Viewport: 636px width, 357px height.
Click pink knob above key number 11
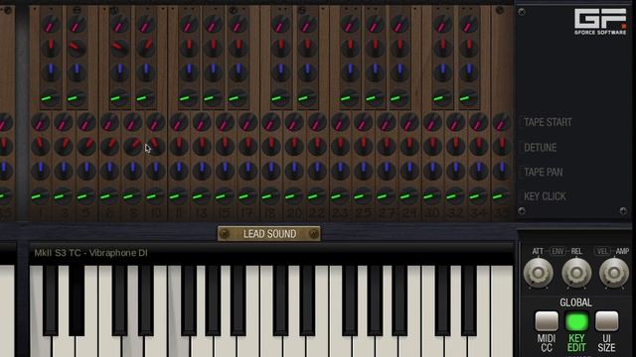click(179, 122)
